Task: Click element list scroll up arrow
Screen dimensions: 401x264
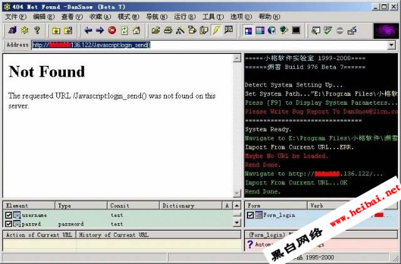Action: (237, 205)
